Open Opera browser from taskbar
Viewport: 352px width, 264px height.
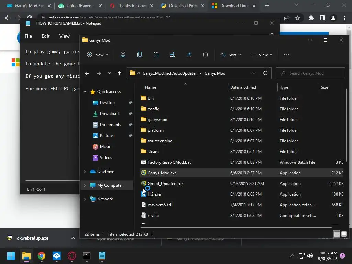(72, 256)
